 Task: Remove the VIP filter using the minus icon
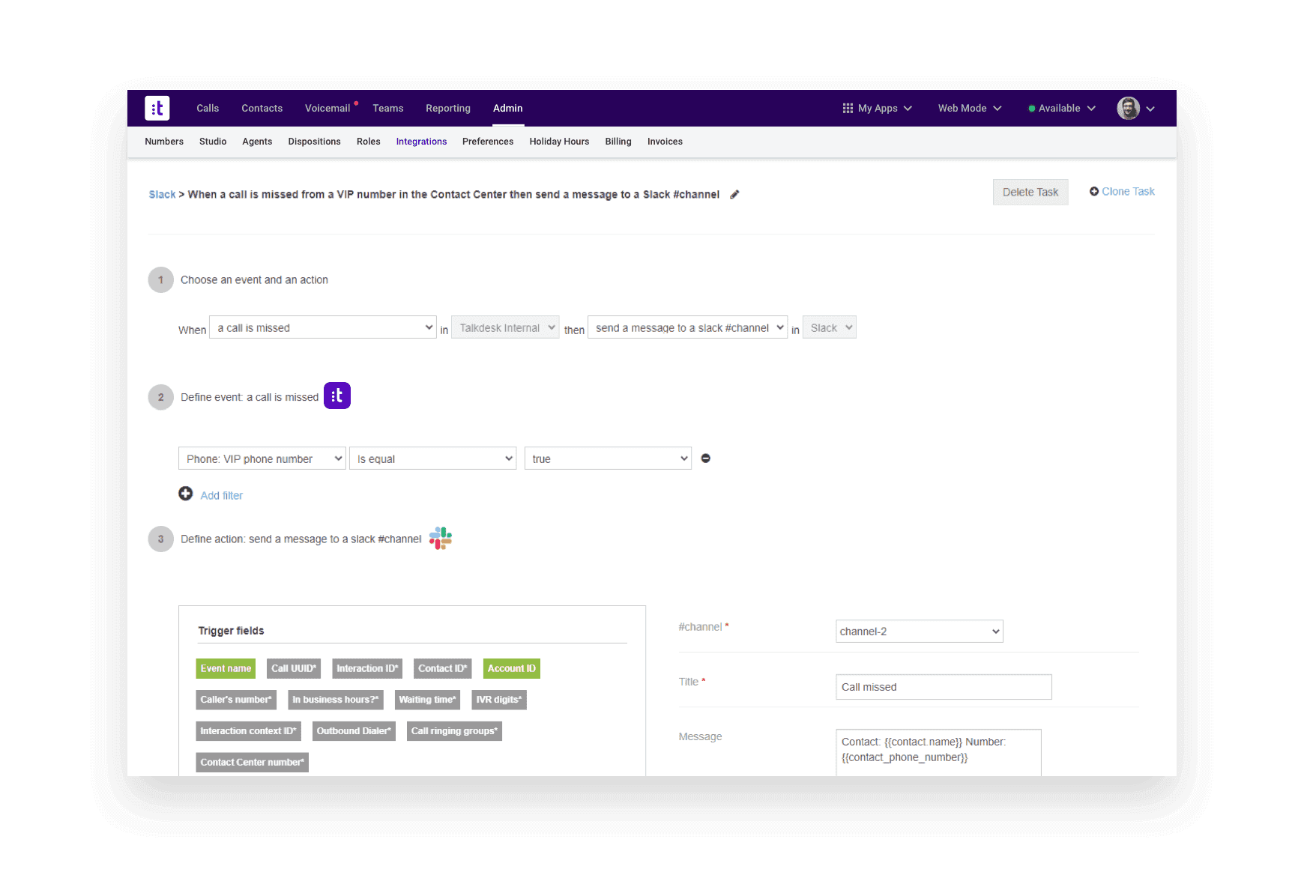705,458
